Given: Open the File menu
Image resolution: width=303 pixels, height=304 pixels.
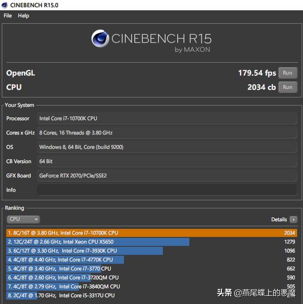Looking at the screenshot, I should point(8,16).
